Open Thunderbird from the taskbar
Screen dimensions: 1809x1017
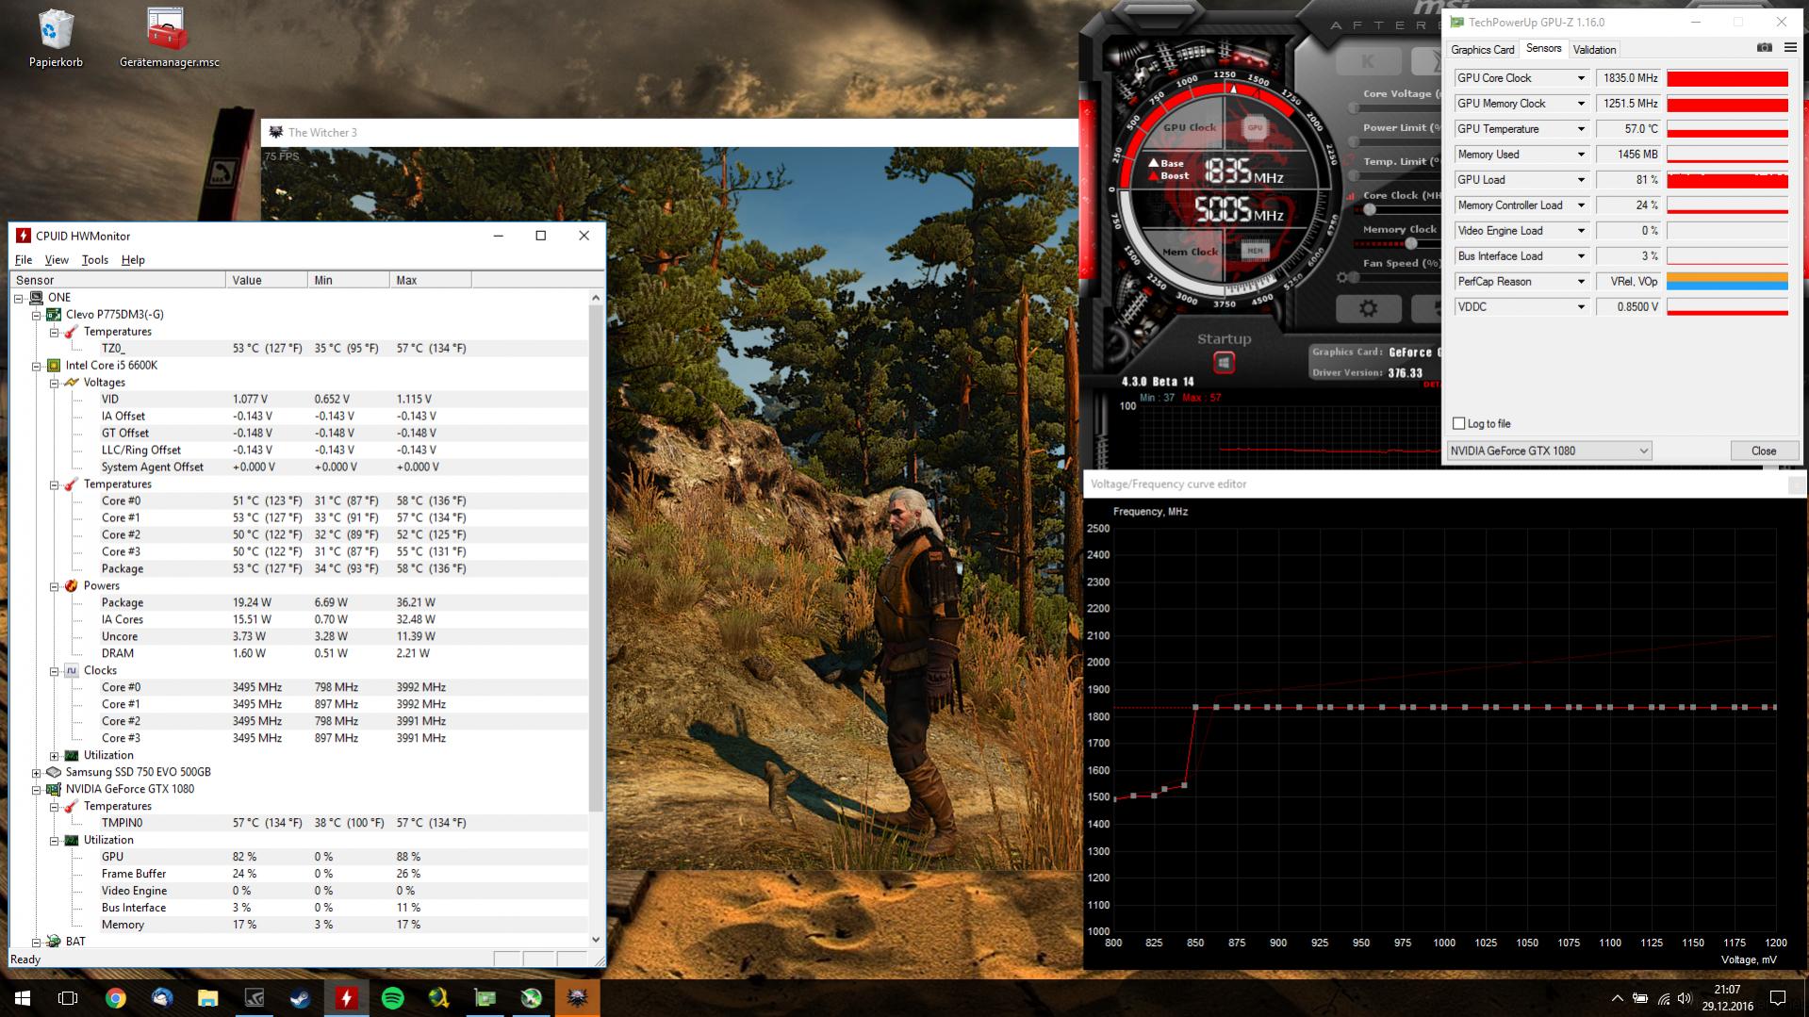(x=162, y=998)
